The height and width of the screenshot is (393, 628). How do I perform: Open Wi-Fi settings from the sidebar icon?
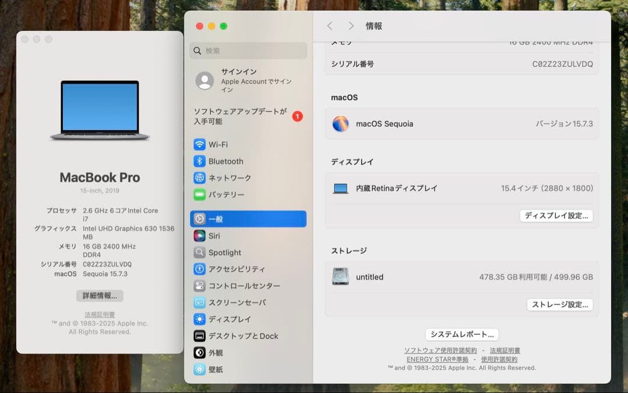(x=199, y=144)
